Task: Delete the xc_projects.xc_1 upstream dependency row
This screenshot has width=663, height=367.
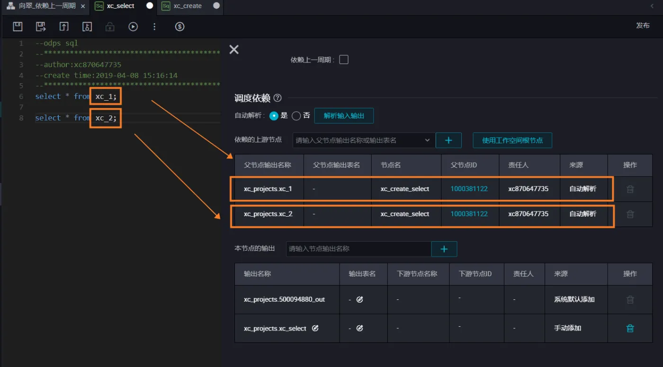Action: click(630, 189)
